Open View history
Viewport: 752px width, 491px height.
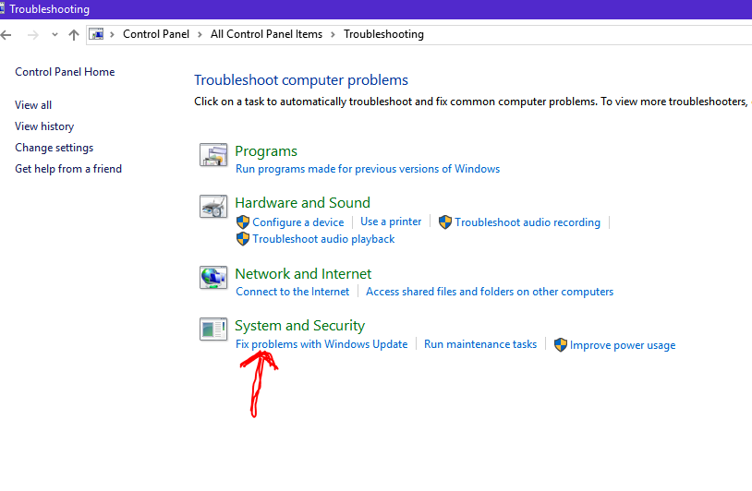tap(44, 126)
